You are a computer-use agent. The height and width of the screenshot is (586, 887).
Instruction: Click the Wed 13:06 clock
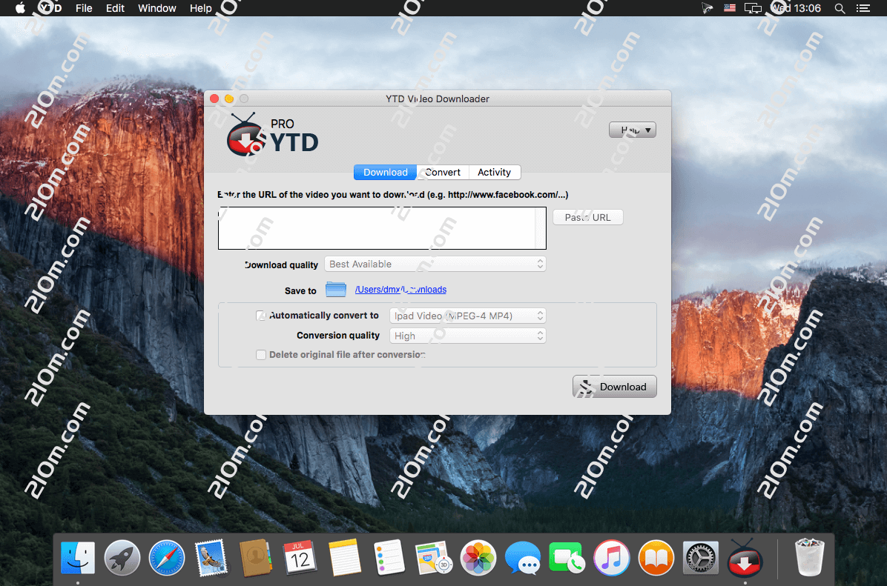797,8
